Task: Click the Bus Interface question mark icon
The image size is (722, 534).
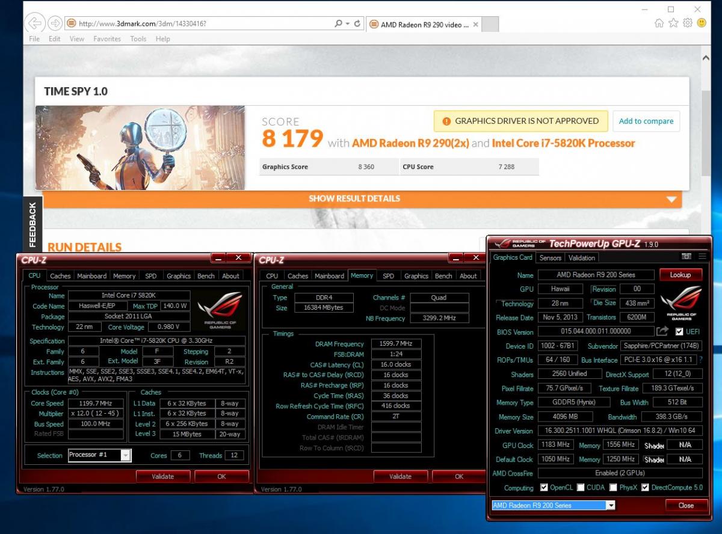Action: click(x=701, y=360)
